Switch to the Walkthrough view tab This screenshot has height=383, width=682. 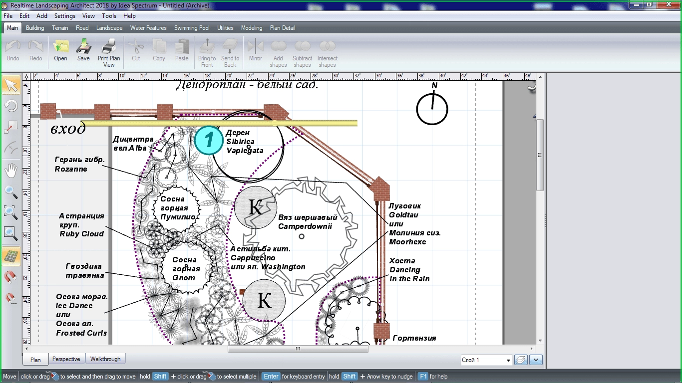(105, 359)
